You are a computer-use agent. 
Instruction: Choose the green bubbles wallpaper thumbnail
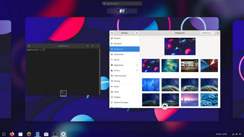(x=170, y=66)
